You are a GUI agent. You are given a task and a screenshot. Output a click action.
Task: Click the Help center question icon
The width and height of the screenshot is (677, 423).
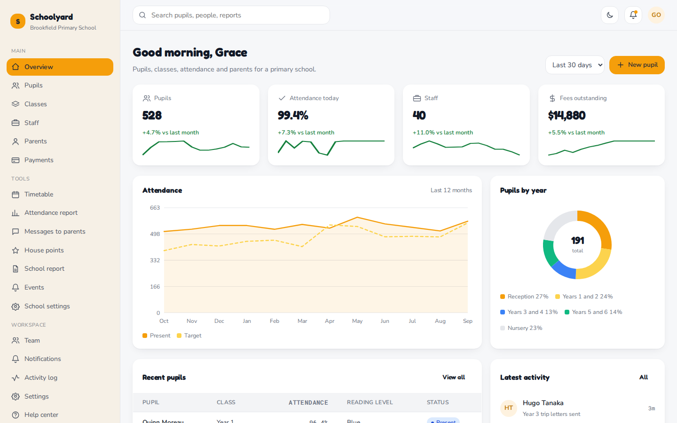16,415
